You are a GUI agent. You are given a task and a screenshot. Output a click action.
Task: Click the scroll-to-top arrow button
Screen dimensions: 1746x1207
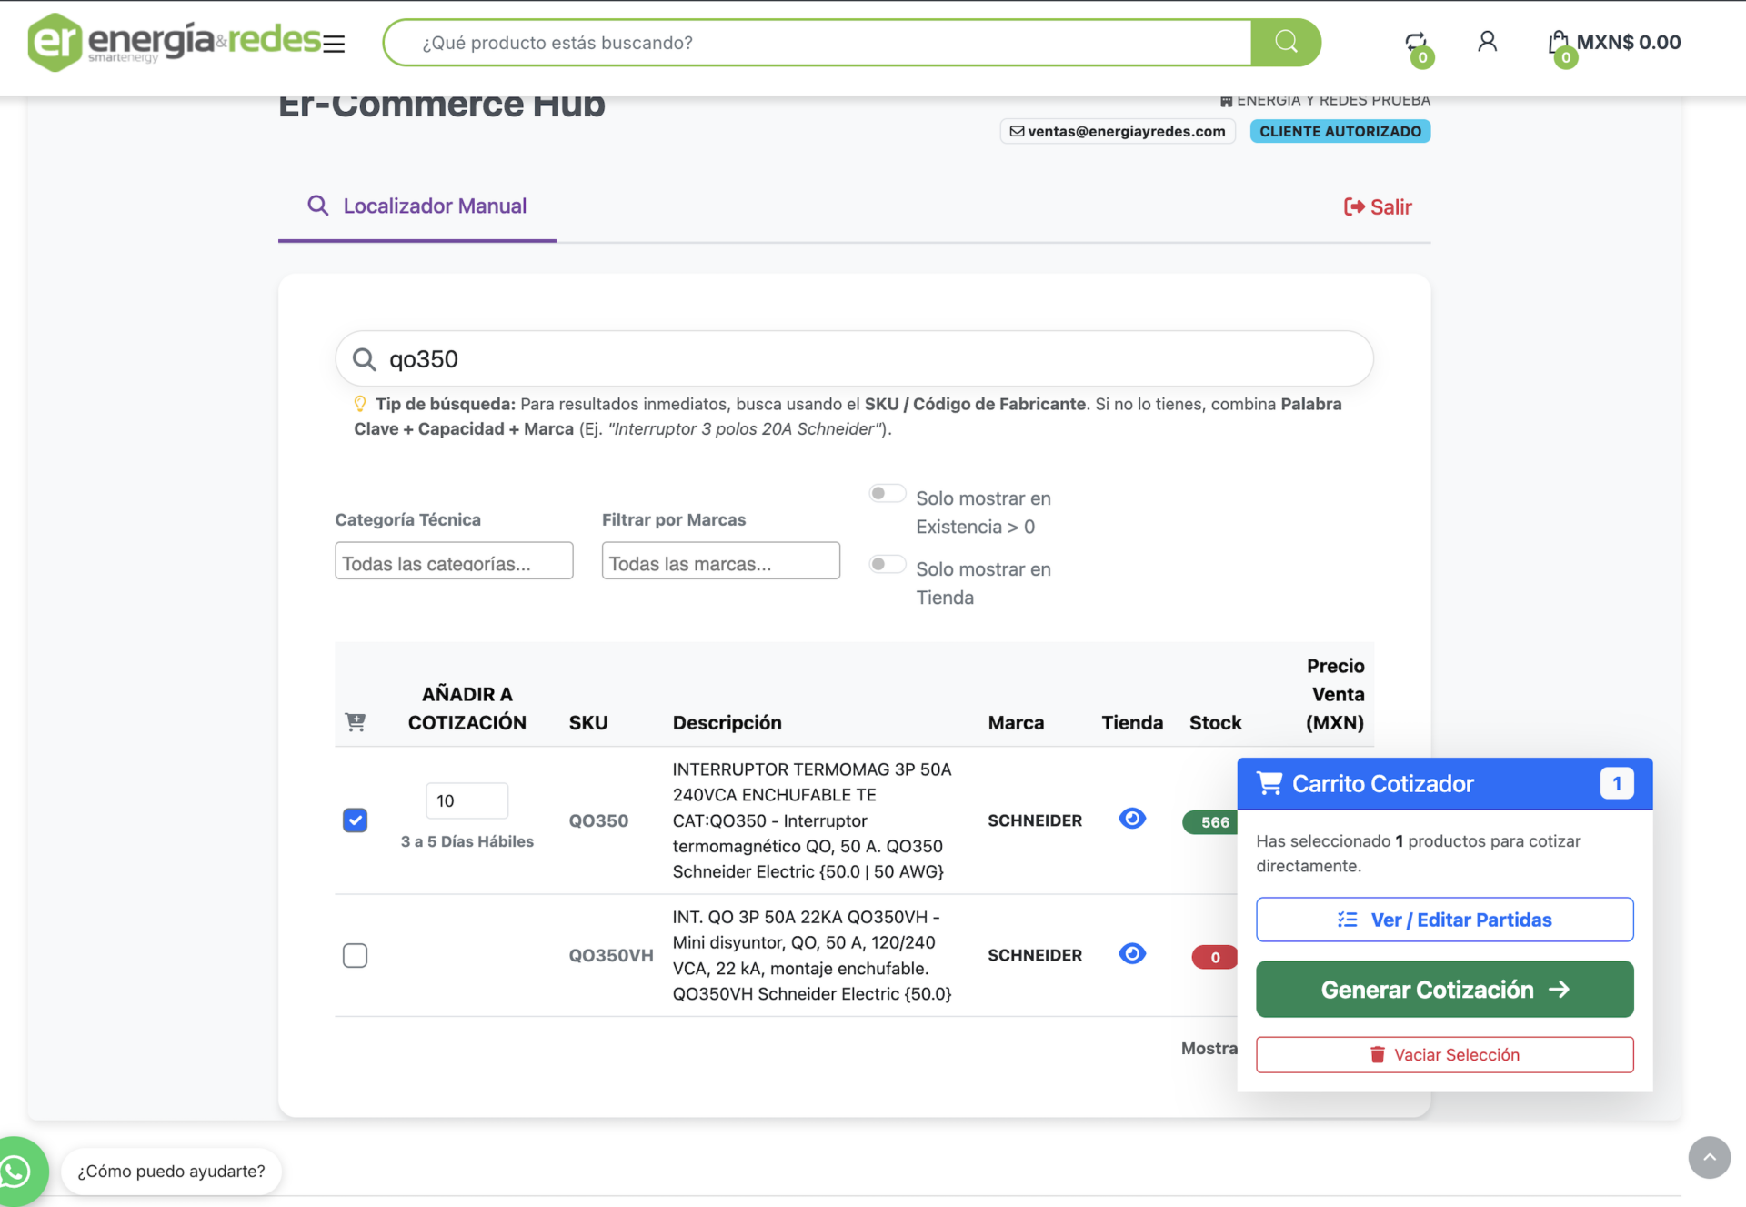[x=1709, y=1157]
